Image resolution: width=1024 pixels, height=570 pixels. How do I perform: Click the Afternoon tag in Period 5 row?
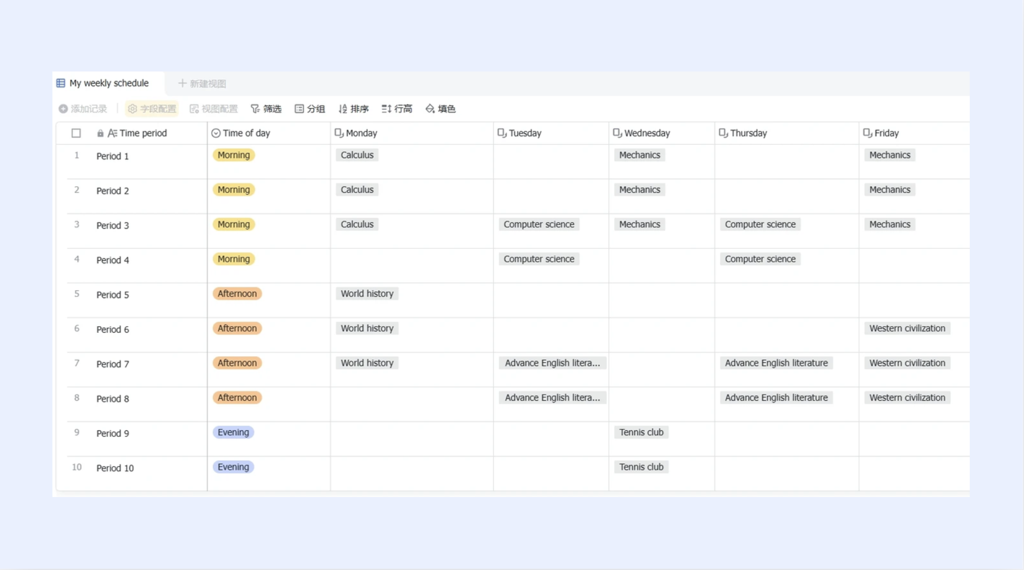(237, 294)
